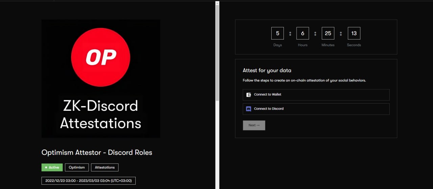Viewport: 433px width, 189px height.
Task: Click the Next arrow button
Action: 254,125
